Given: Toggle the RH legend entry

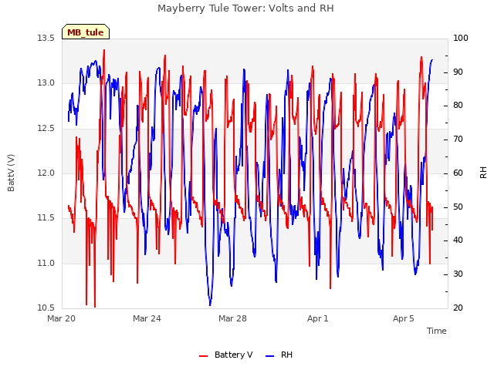Looking at the screenshot, I should click(279, 355).
